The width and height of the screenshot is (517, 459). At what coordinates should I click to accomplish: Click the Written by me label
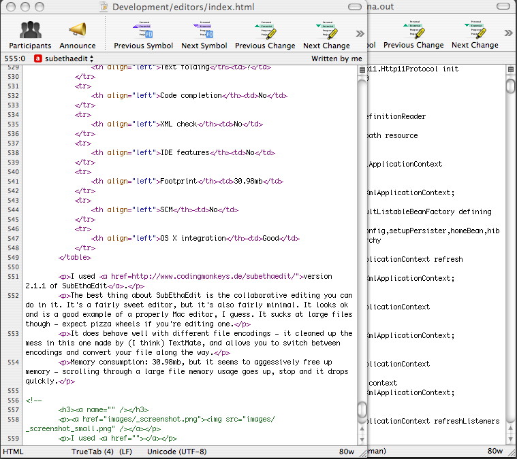point(336,58)
